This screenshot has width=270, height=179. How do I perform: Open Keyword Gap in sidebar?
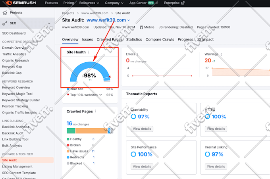tap(12, 67)
